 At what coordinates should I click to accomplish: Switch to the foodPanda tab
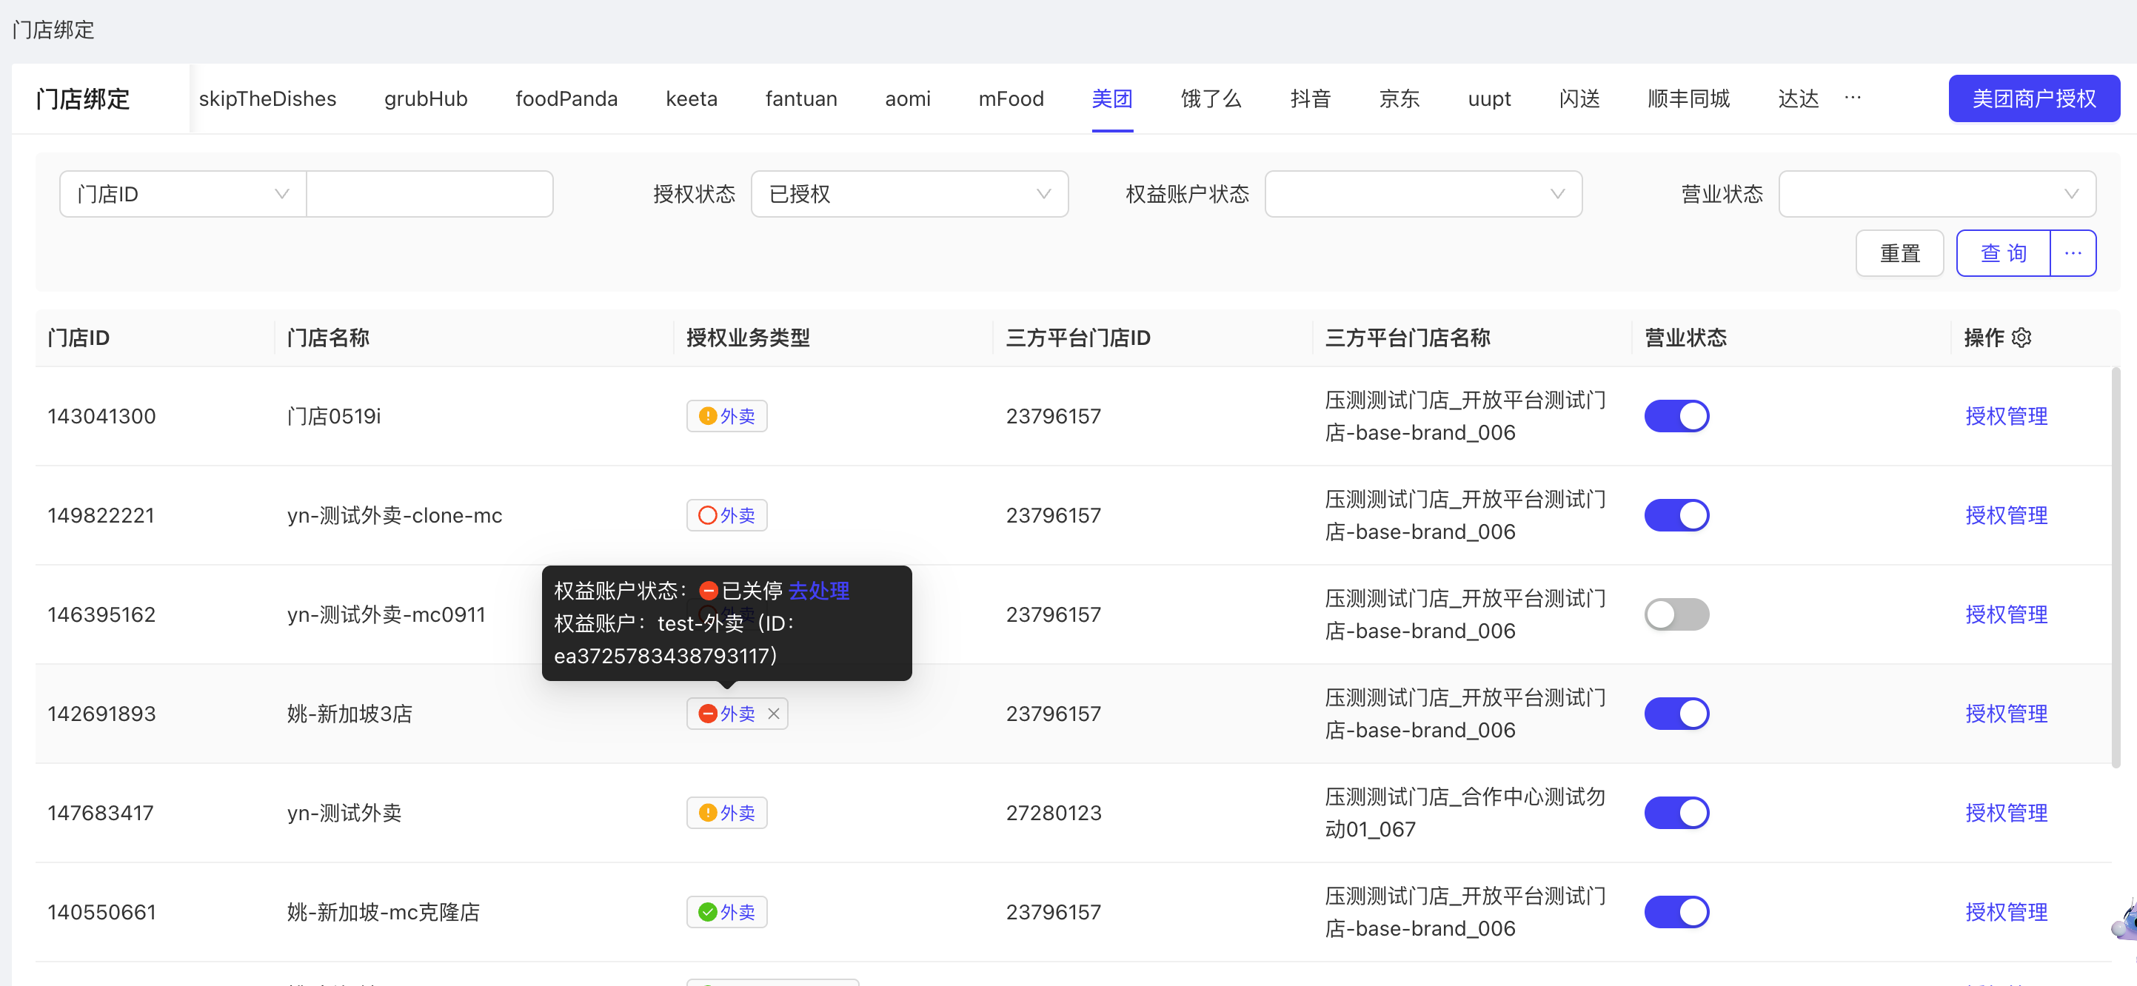pos(566,98)
